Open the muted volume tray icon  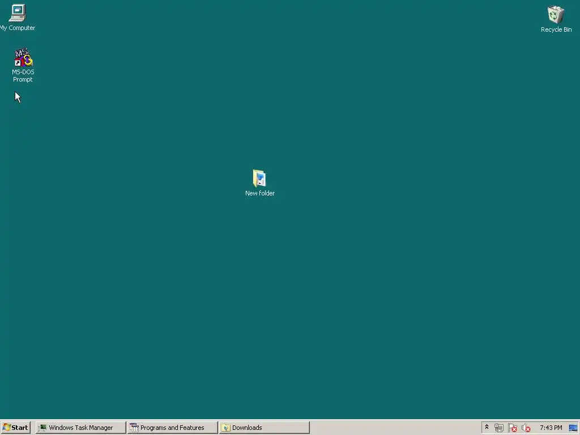point(526,428)
